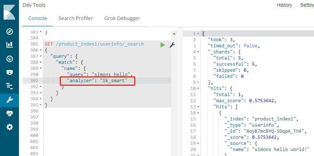Open Monitoring heartbeat icon in sidebar
This screenshot has width=314, height=156.
pos(10,113)
